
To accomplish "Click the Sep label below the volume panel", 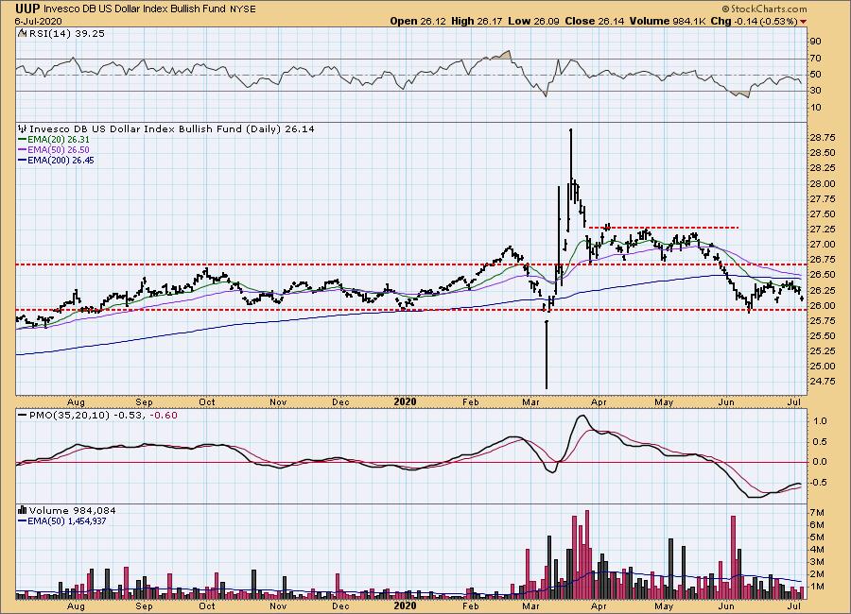I will pos(144,605).
